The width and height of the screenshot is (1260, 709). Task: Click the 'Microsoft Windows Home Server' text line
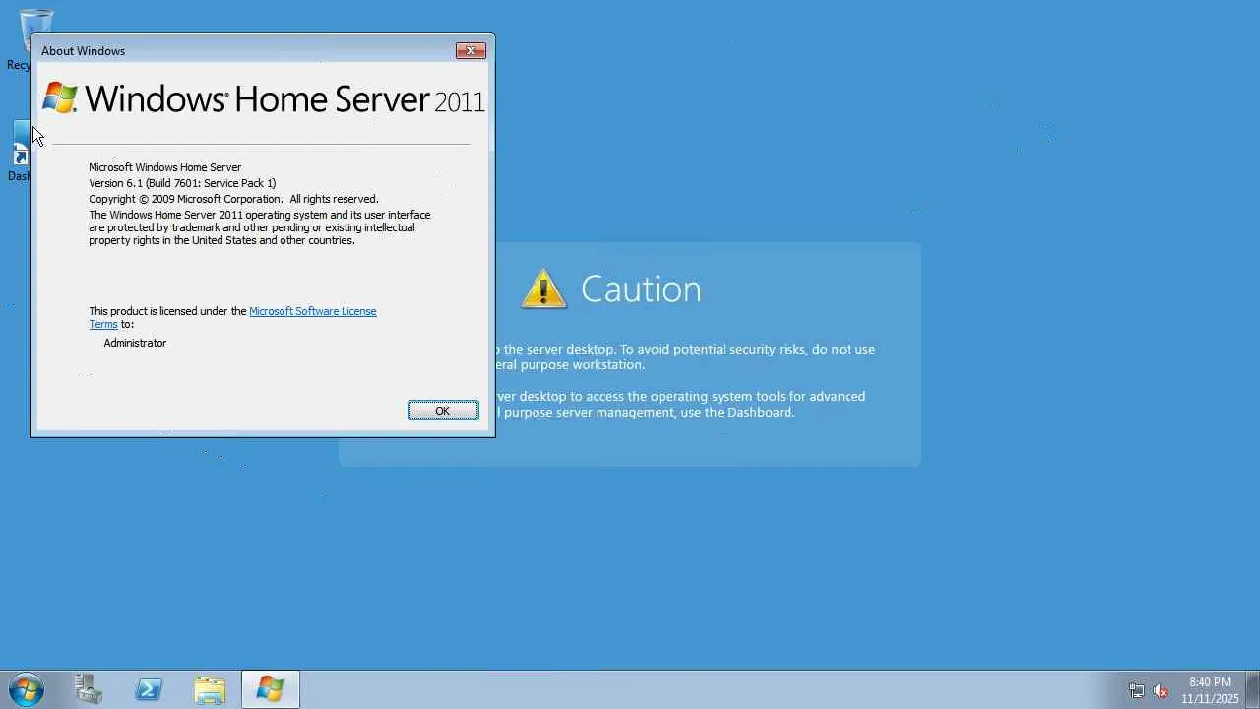tap(164, 167)
